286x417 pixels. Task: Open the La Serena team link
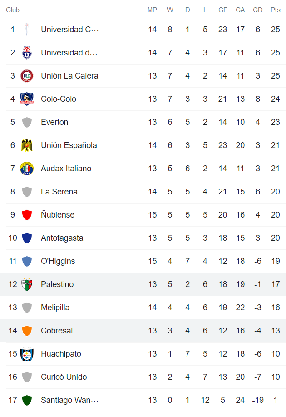pyautogui.click(x=59, y=192)
